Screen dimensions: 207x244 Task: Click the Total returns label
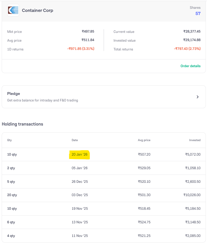[123, 49]
